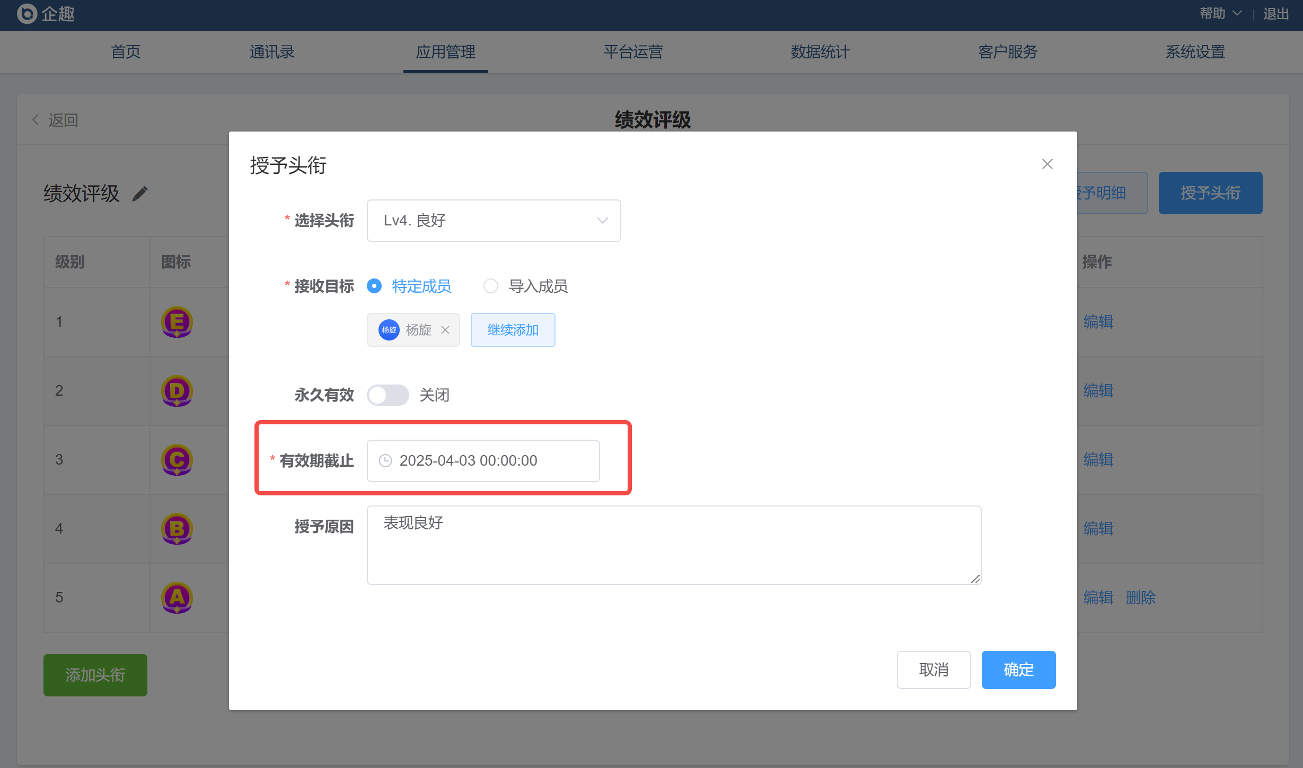Select the 特定成员 radio option

(x=374, y=286)
